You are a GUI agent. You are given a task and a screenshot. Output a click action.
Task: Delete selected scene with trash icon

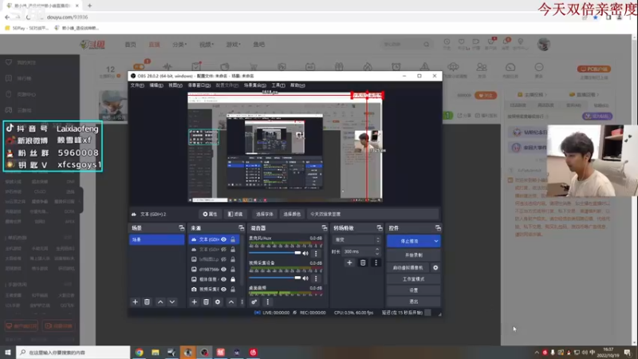coord(147,302)
